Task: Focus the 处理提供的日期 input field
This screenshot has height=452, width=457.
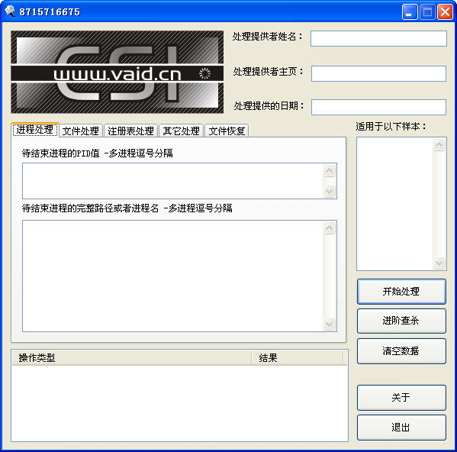Action: point(378,107)
